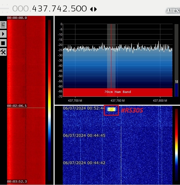
Task: Tune to the red VFO center line
Action: coord(111,56)
